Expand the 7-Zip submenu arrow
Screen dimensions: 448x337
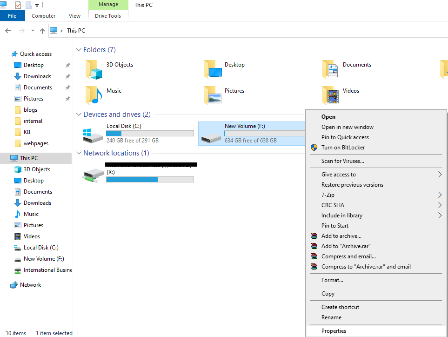(440, 195)
